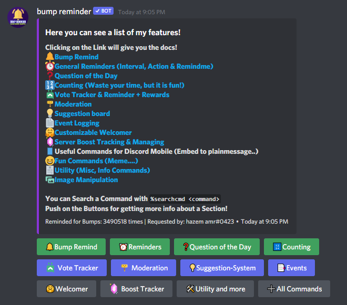Image resolution: width=347 pixels, height=305 pixels.
Task: Click the alarm clock icon beside General Reminders
Action: [49, 66]
